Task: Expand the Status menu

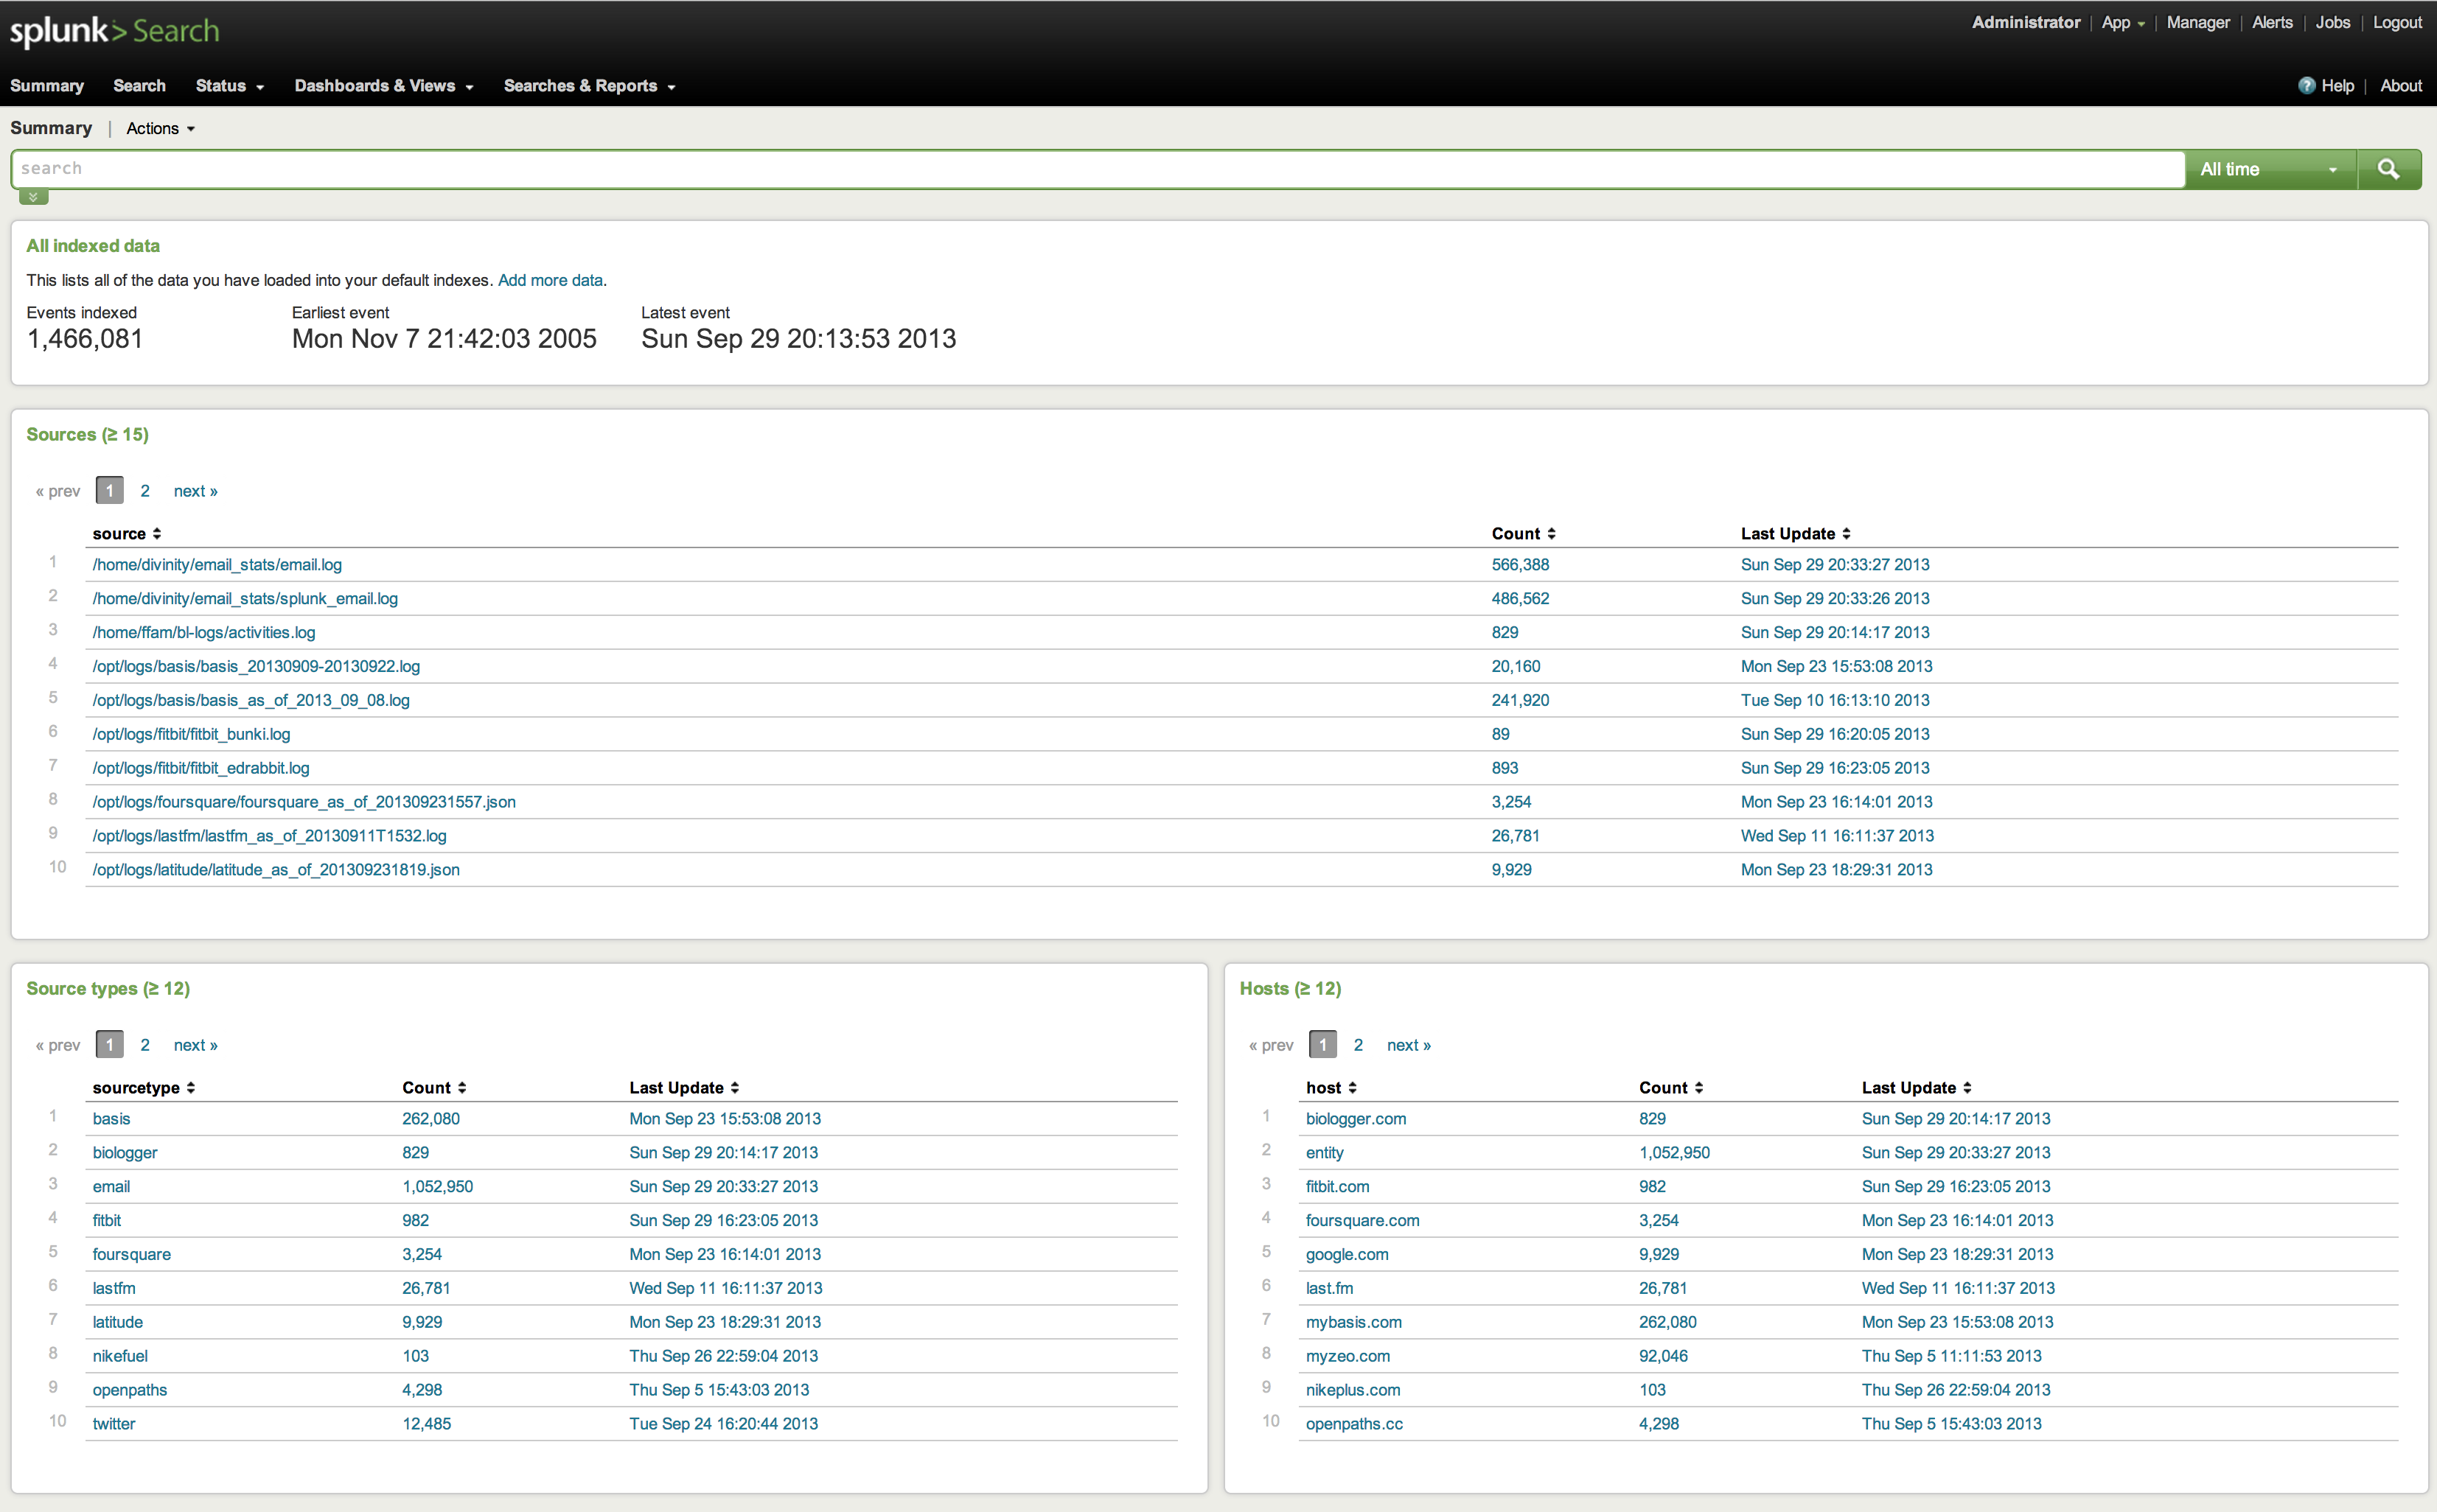Action: click(x=229, y=86)
